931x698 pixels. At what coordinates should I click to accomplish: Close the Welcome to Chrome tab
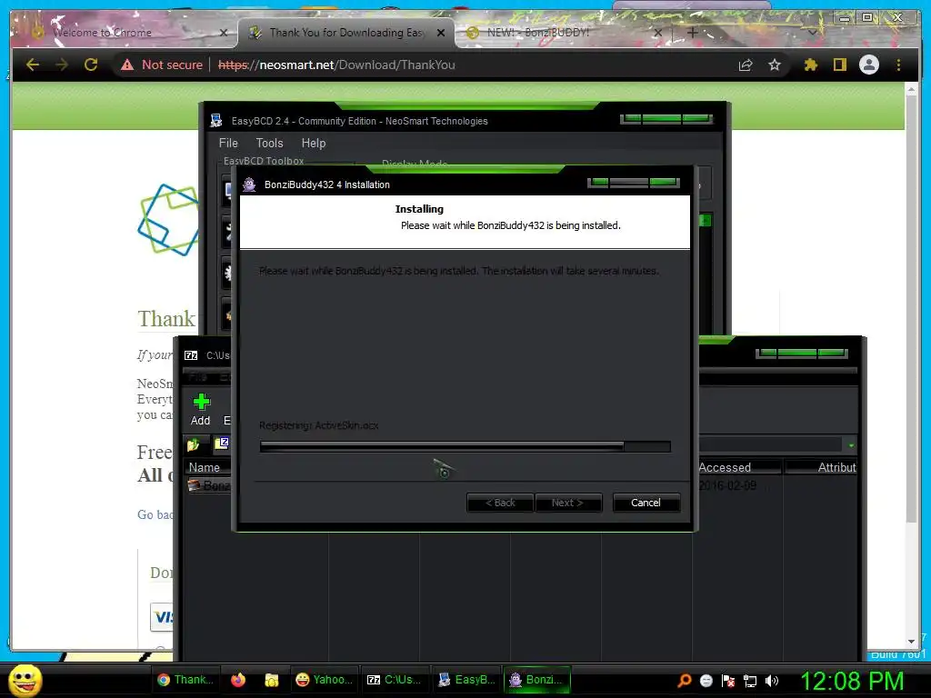pyautogui.click(x=224, y=33)
